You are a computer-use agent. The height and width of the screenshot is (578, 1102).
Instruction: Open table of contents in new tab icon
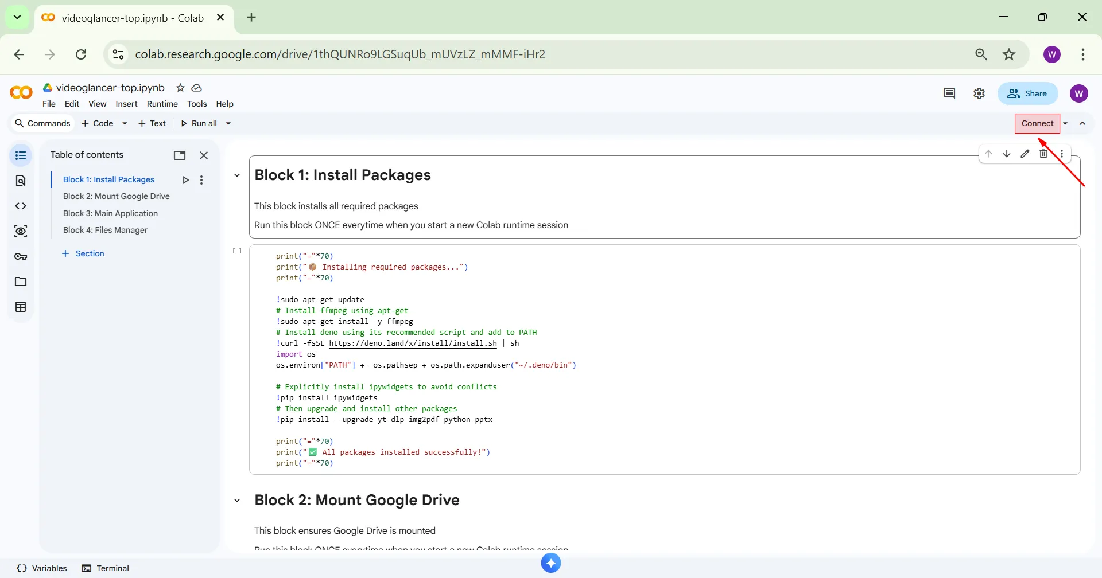[x=180, y=155]
